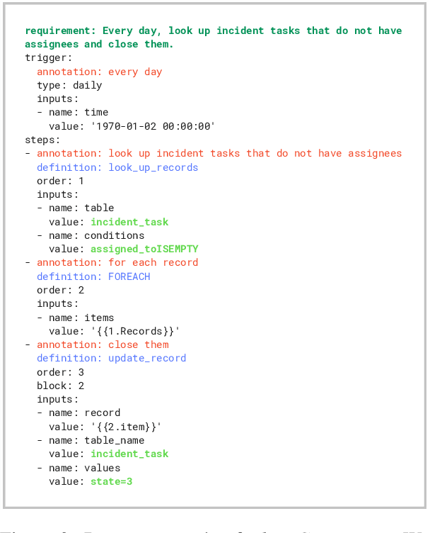This screenshot has width=430, height=533.
Task: Select value 'state=3'
Action: (111, 482)
